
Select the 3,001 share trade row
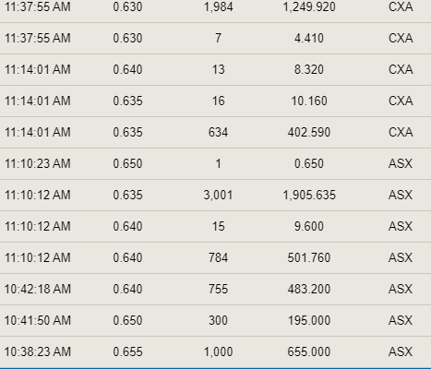[x=215, y=196]
